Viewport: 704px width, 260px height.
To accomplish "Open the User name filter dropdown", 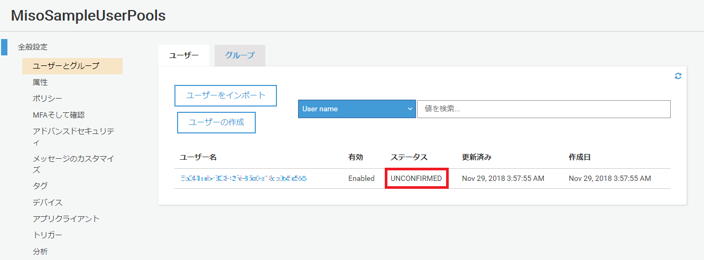I will coord(357,109).
